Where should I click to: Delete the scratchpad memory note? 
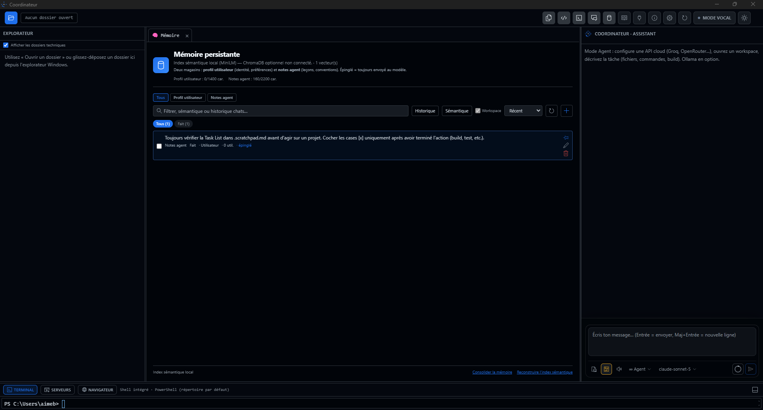coord(566,154)
